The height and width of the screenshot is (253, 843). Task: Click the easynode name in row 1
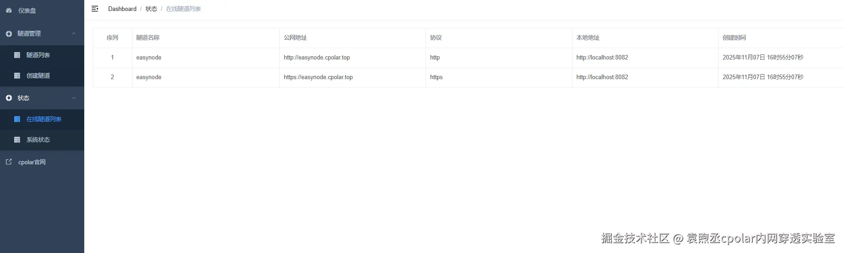tap(149, 58)
